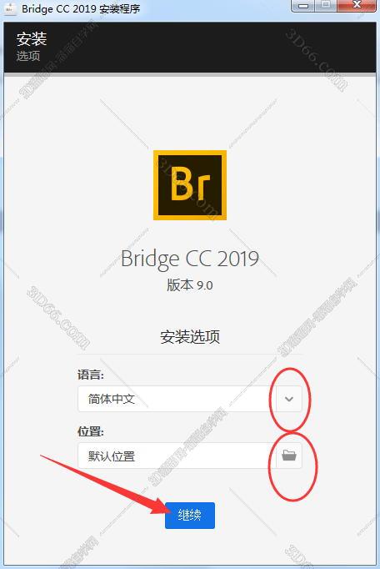Select the 默认位置 location field
The width and height of the screenshot is (380, 569).
177,456
